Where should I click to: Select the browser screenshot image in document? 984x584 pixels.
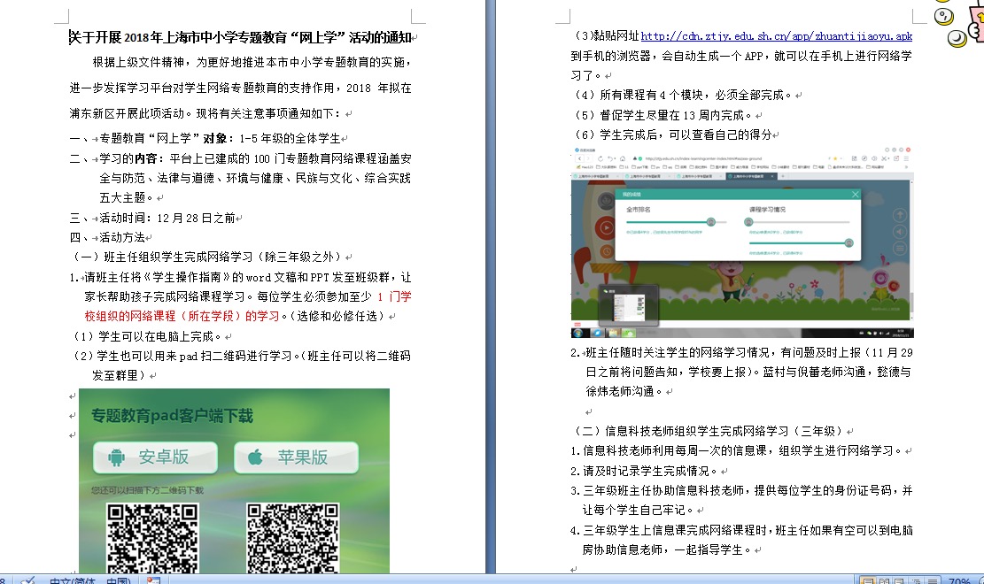(742, 242)
